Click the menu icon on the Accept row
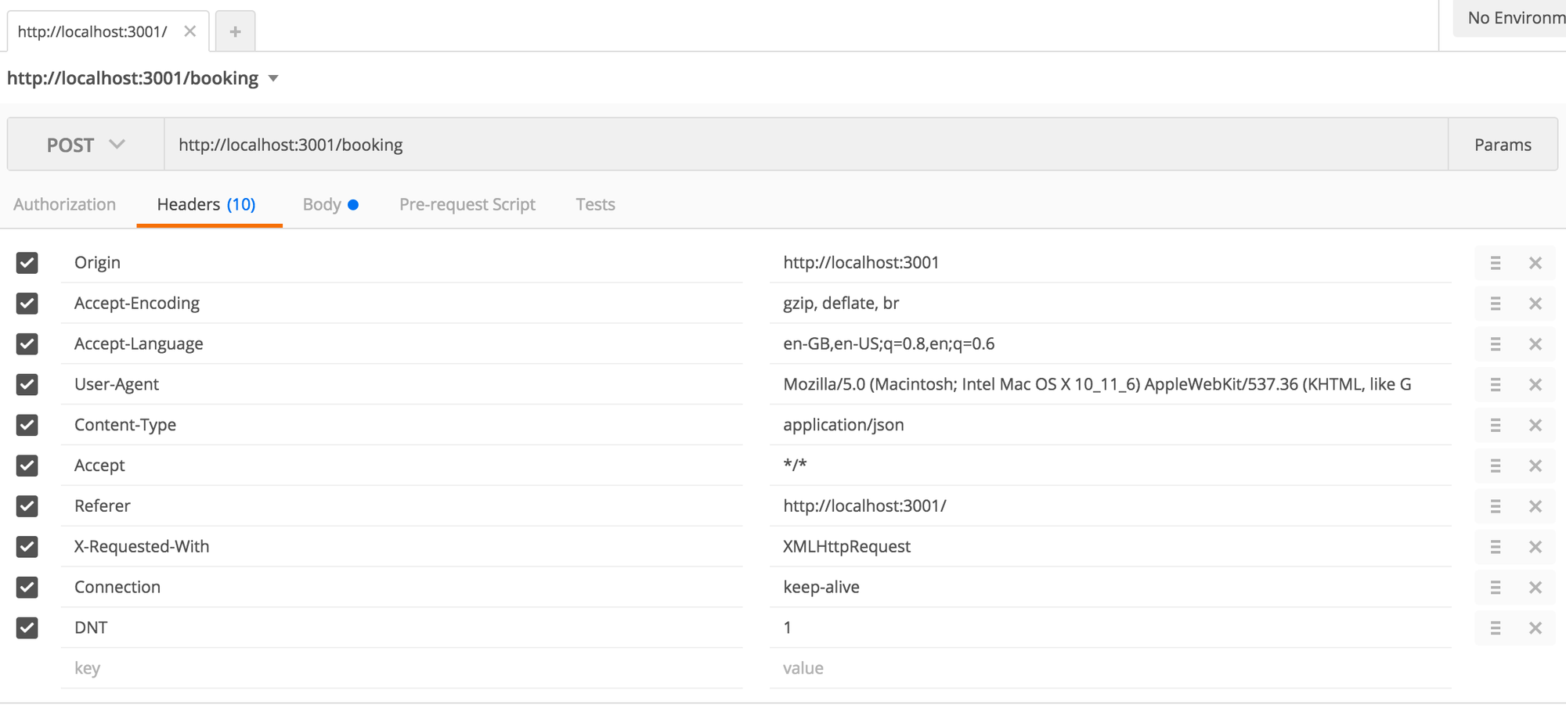This screenshot has width=1566, height=705. pyautogui.click(x=1496, y=466)
